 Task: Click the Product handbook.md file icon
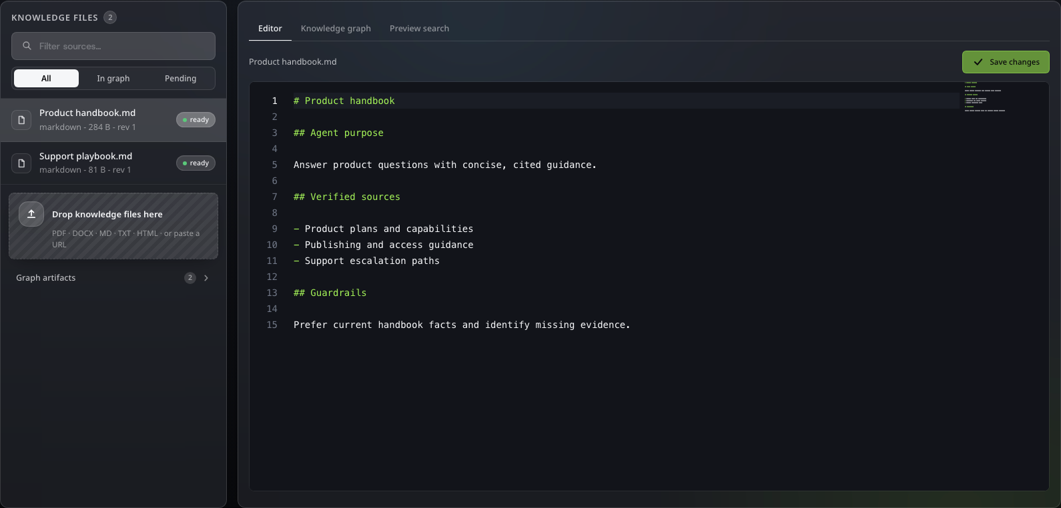21,120
